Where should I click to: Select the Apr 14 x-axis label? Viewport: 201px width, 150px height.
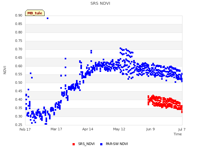[x=88, y=129]
